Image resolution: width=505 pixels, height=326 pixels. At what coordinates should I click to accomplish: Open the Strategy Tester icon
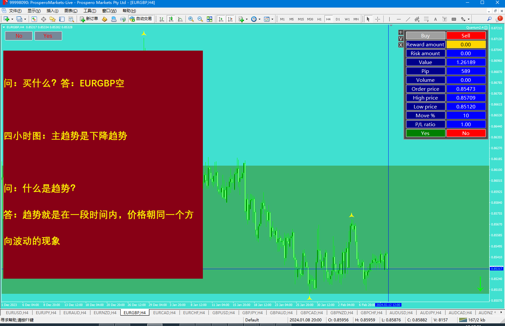(71, 19)
